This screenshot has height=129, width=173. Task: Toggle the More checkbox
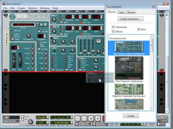tap(139, 29)
